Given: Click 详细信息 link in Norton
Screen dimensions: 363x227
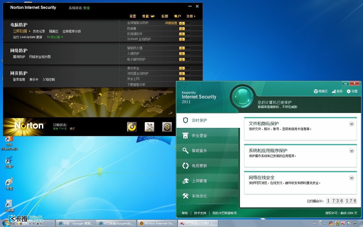Looking at the screenshot, I should tap(171, 23).
